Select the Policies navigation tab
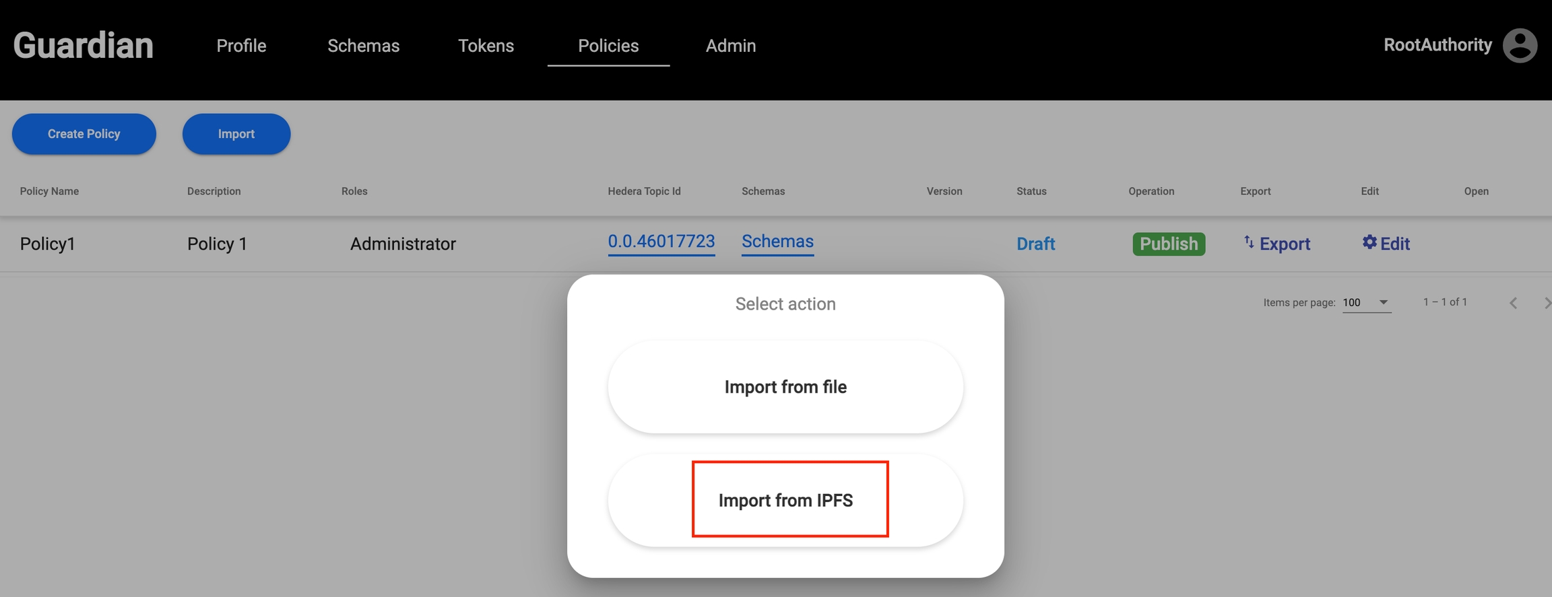1552x597 pixels. click(x=608, y=46)
